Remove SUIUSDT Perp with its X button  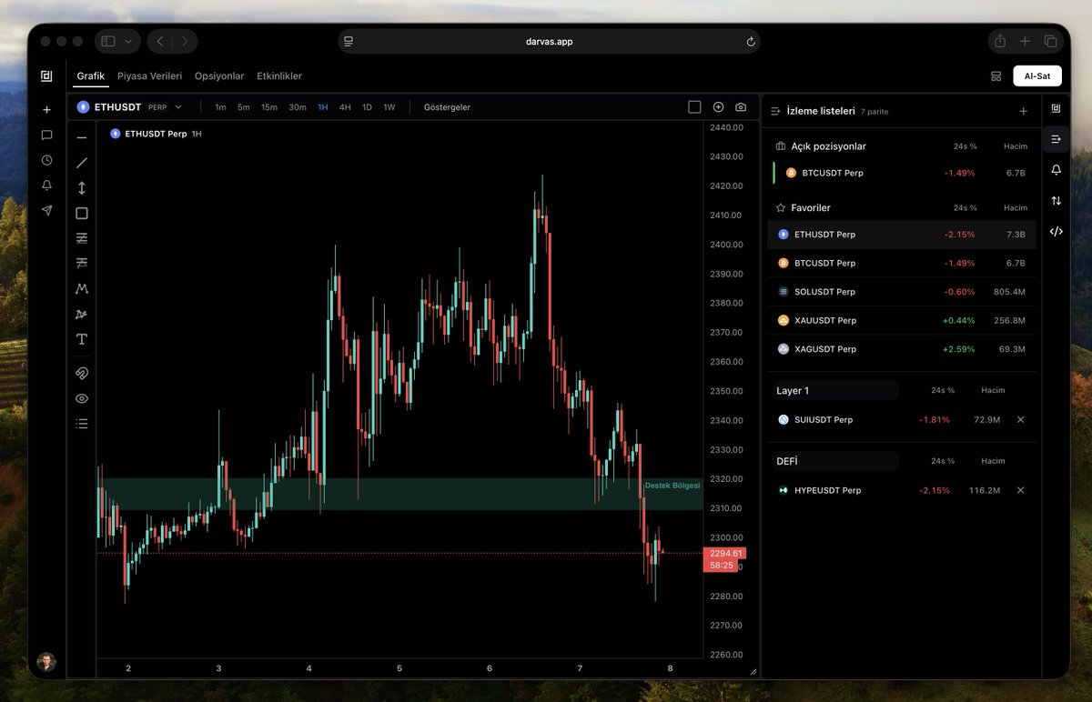(x=1020, y=420)
